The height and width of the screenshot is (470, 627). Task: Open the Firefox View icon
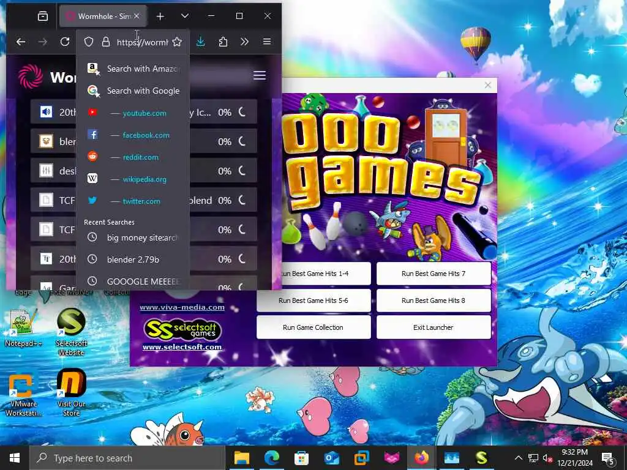43,16
